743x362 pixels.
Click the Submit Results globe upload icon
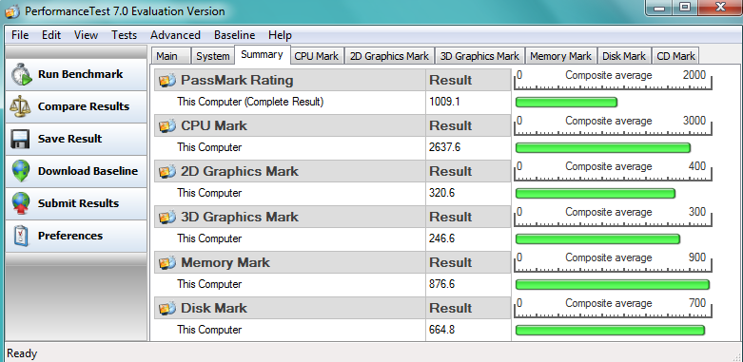point(21,203)
